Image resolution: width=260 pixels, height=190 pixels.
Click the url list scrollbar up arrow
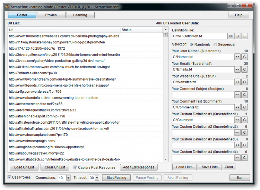pos(166,30)
